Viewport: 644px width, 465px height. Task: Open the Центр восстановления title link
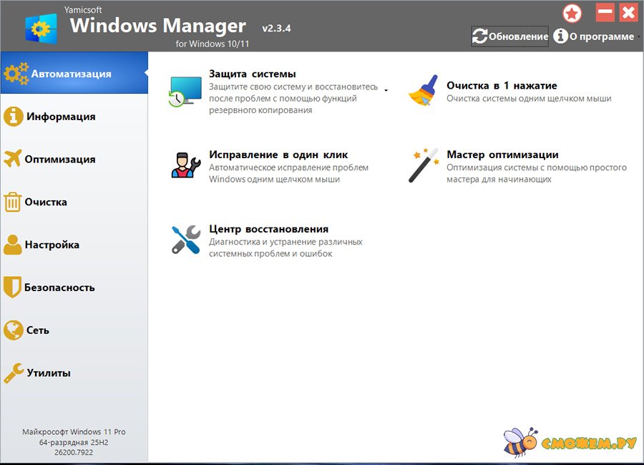pyautogui.click(x=268, y=229)
